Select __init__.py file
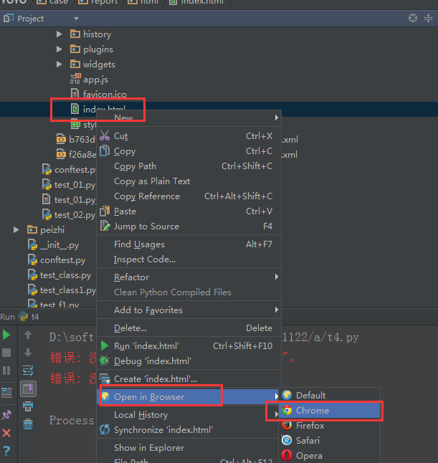Viewport: 438px width, 463px height. [54, 245]
